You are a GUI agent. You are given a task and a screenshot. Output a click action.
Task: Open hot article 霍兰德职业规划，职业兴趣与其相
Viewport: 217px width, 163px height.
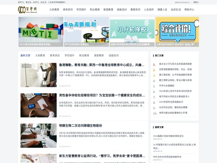[175, 80]
